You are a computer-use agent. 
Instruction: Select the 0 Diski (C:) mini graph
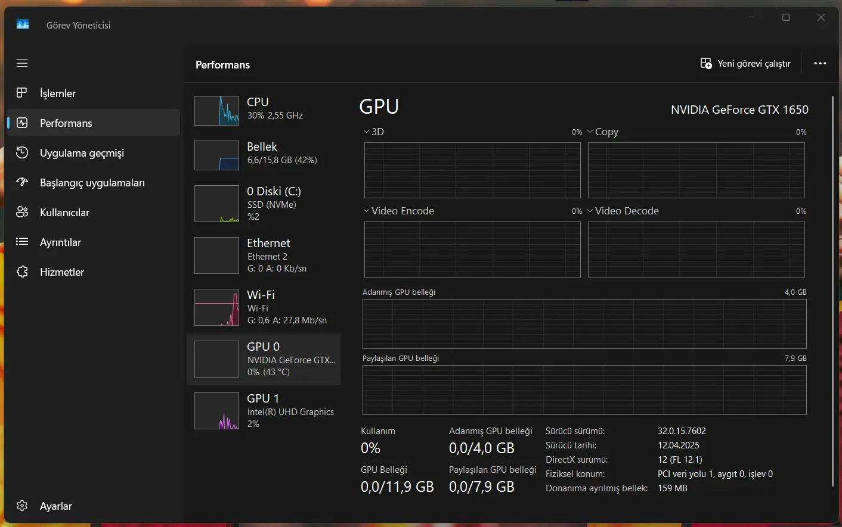[216, 204]
